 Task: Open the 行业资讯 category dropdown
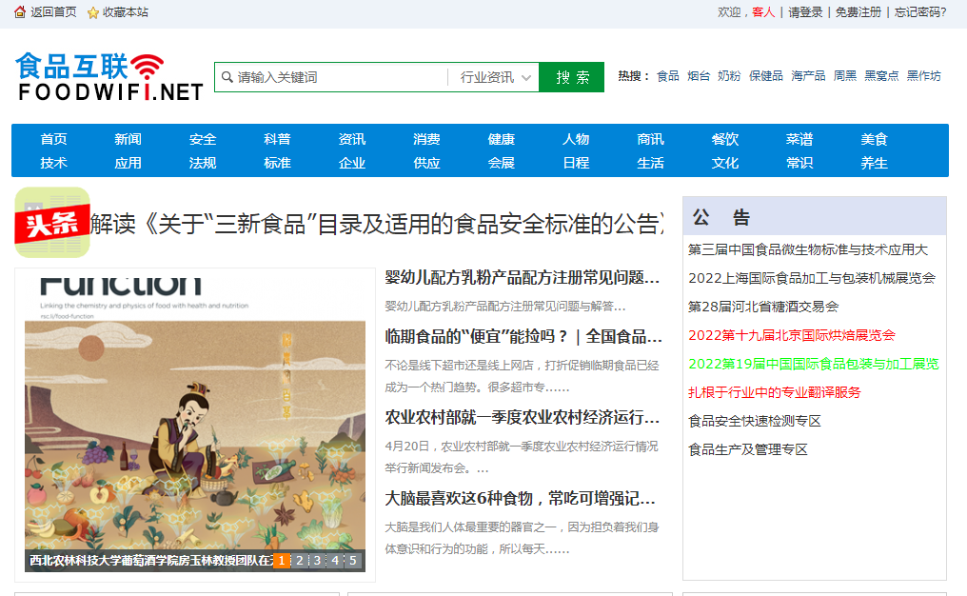(x=495, y=77)
